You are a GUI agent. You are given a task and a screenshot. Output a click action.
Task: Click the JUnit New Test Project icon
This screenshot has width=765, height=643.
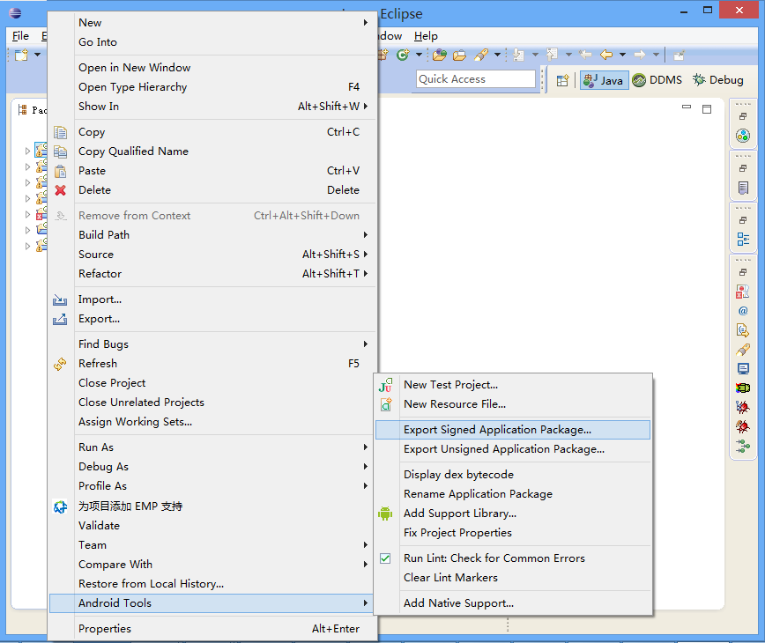pos(385,385)
